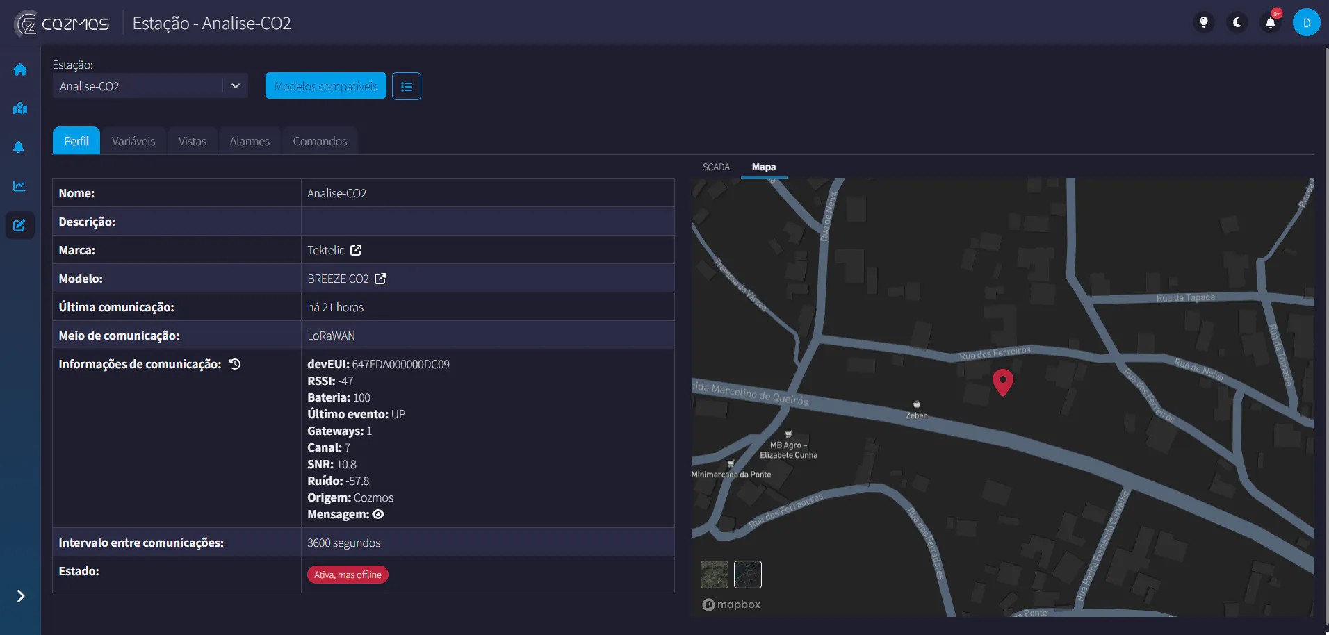The height and width of the screenshot is (635, 1329).
Task: Open the home page from sidebar
Action: (20, 69)
